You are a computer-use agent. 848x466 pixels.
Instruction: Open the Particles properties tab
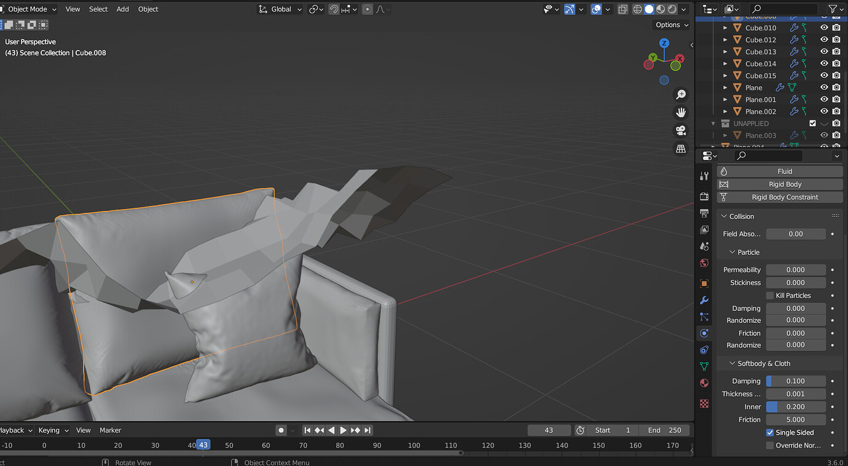(704, 317)
